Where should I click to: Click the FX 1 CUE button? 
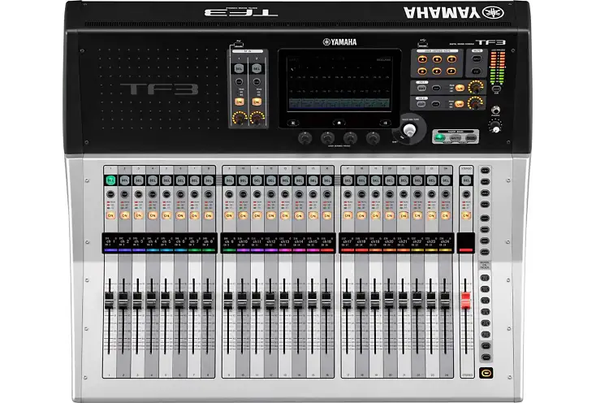[436, 89]
